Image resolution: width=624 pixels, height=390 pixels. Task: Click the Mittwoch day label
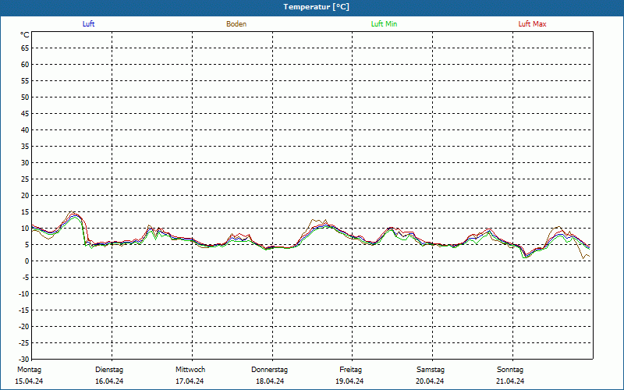click(x=190, y=370)
